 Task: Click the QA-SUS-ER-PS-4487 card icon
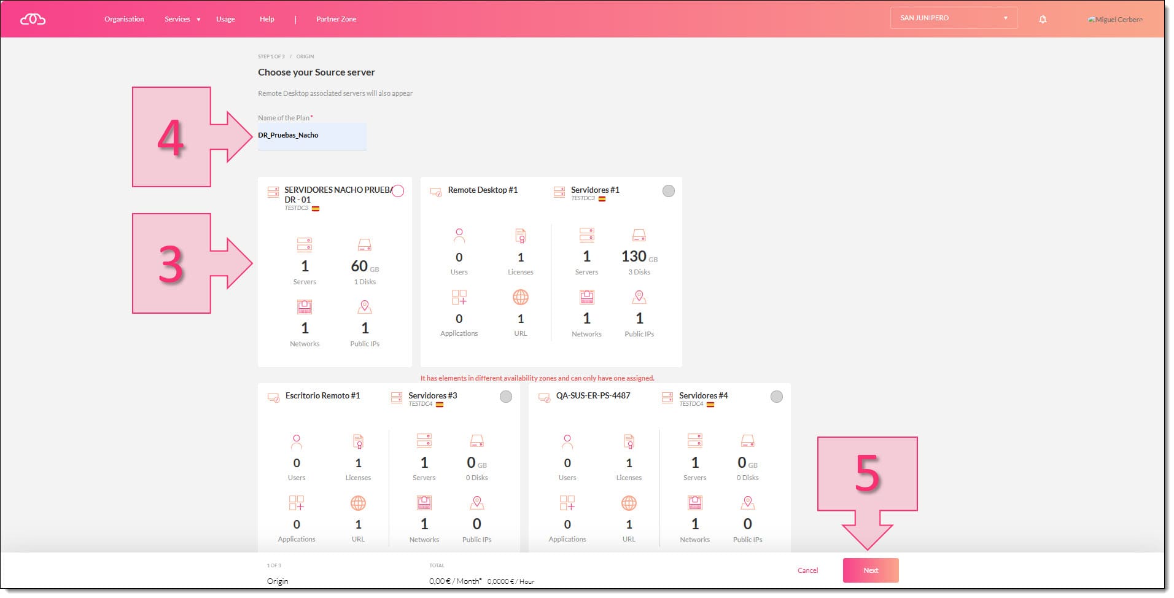tap(544, 398)
